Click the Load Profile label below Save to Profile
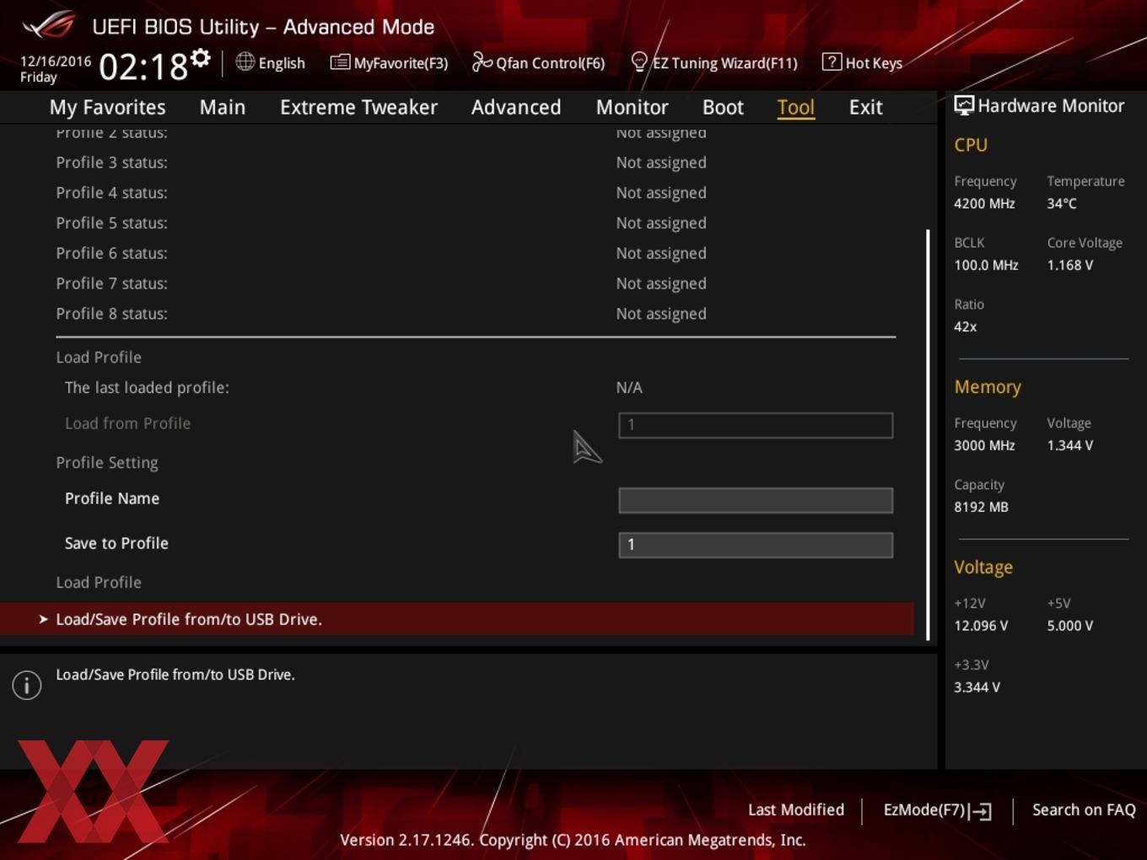The width and height of the screenshot is (1147, 860). (99, 582)
